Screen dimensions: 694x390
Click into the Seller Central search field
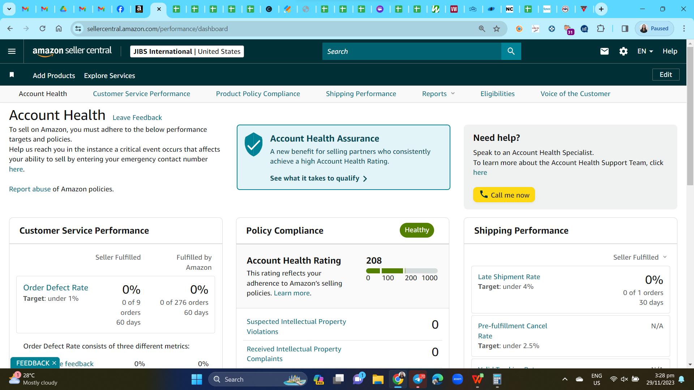pyautogui.click(x=412, y=51)
